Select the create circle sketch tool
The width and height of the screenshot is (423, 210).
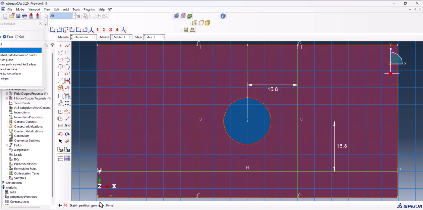point(60,53)
